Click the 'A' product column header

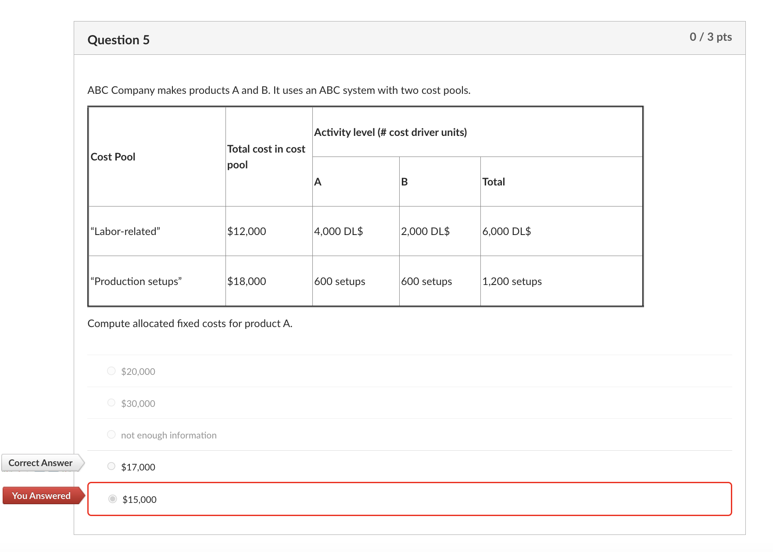tap(318, 182)
